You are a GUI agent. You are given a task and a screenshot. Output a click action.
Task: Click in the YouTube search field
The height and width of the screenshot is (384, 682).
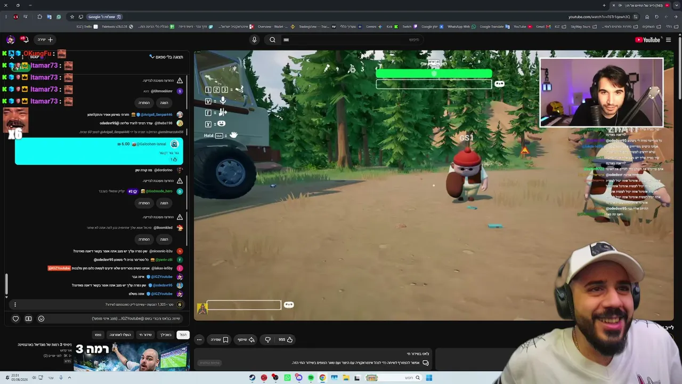click(352, 39)
